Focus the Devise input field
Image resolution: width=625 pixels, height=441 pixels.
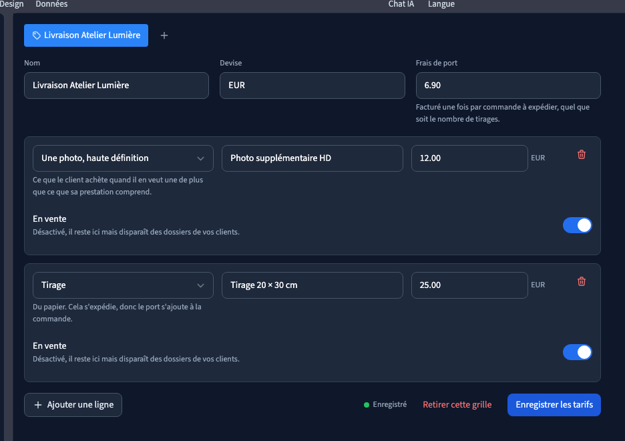pyautogui.click(x=312, y=86)
